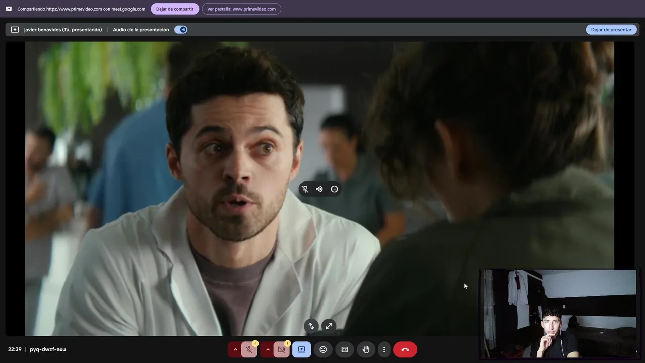Click the screen-share icon in sharing bar
Screen dimensions: 645x363
[x=9, y=9]
